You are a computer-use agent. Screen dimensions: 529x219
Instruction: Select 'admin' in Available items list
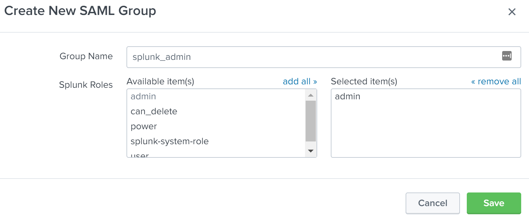click(143, 97)
